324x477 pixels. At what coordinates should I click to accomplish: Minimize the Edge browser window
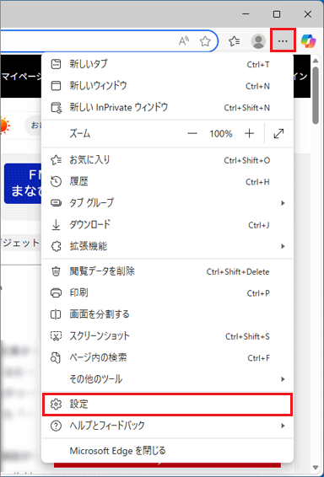[246, 14]
